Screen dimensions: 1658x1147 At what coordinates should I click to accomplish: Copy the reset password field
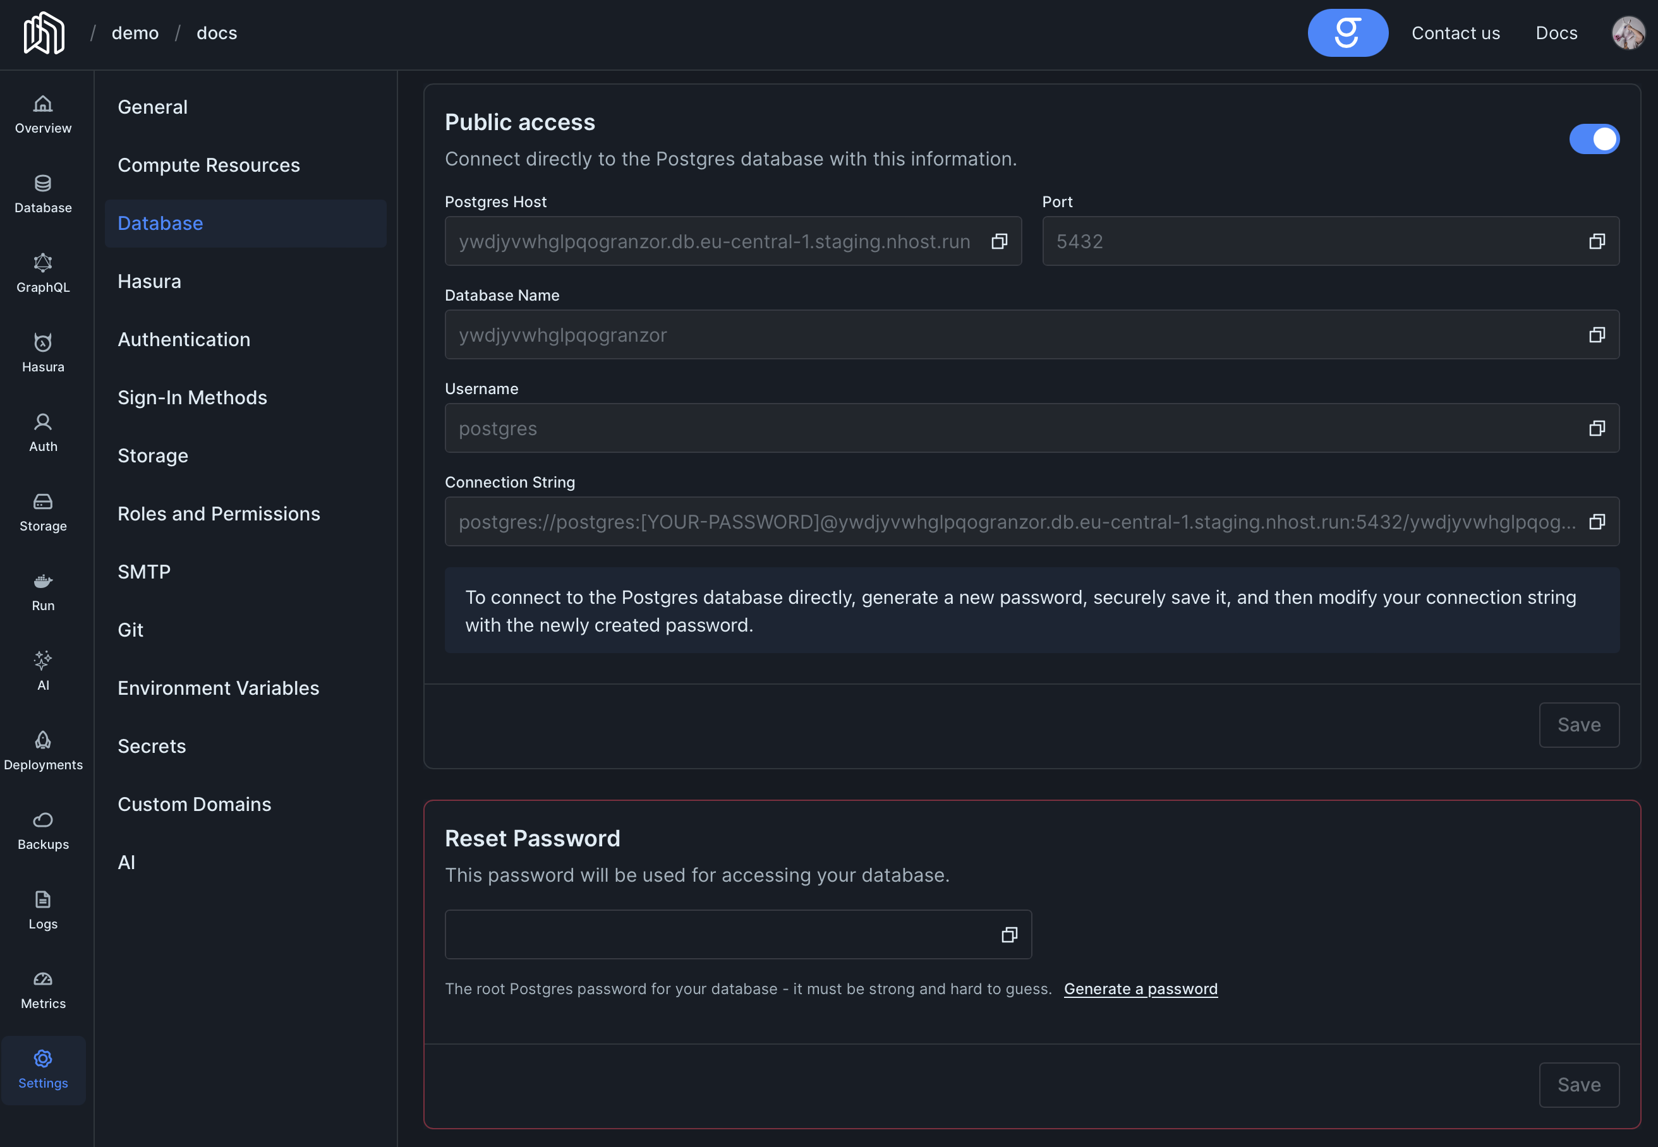[x=1008, y=934]
